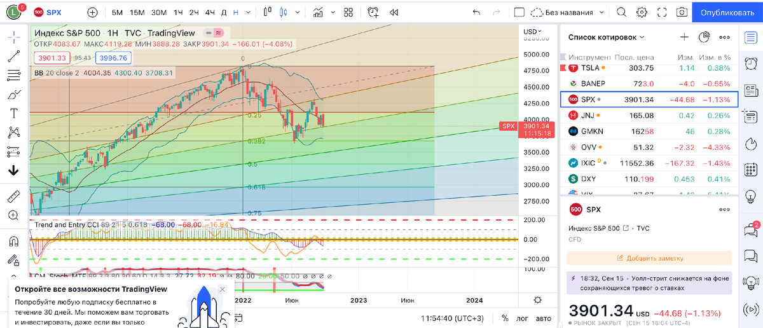Image resolution: width=763 pixels, height=328 pixels.
Task: Click the Опубликовать button
Action: pyautogui.click(x=727, y=12)
